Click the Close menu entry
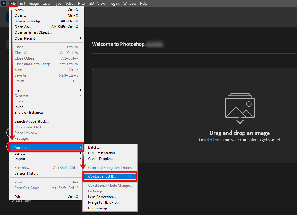297x215 pixels. pos(46,47)
